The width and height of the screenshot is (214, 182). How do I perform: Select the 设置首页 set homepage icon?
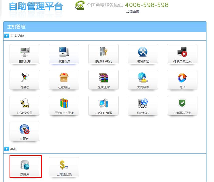point(64,54)
